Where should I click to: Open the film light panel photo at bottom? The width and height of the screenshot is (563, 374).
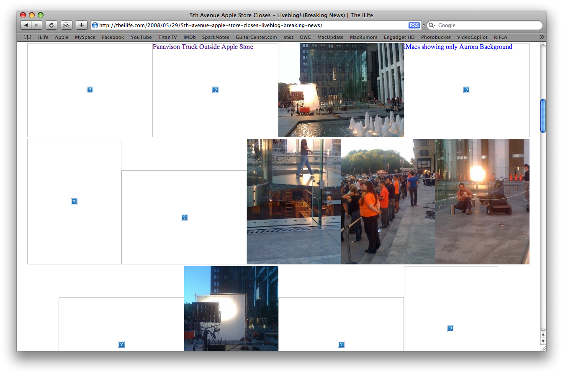(231, 309)
